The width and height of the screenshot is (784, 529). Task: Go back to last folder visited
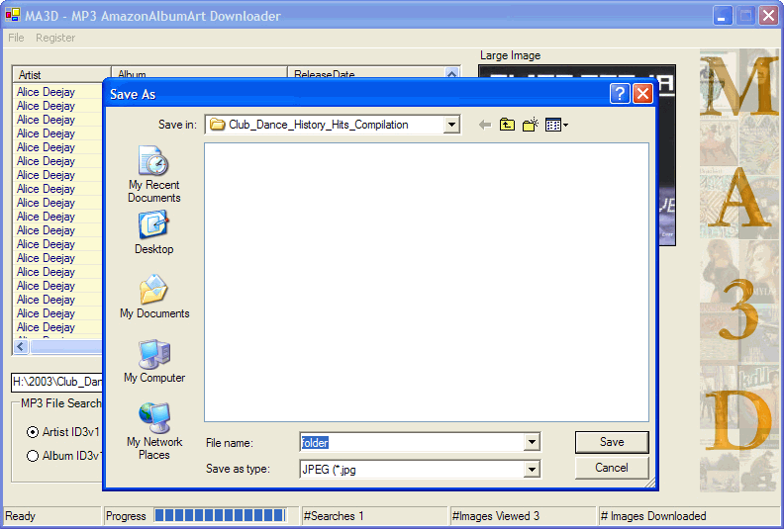[x=484, y=125]
